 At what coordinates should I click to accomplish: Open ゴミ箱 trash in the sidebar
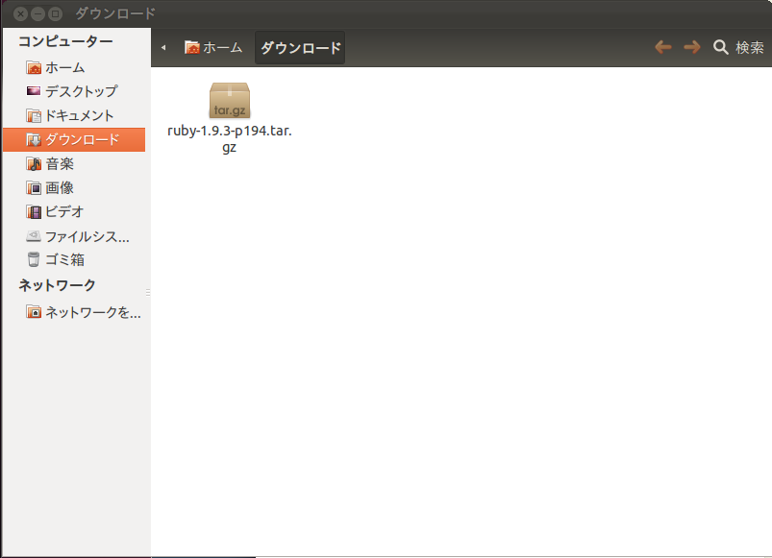[x=74, y=259]
